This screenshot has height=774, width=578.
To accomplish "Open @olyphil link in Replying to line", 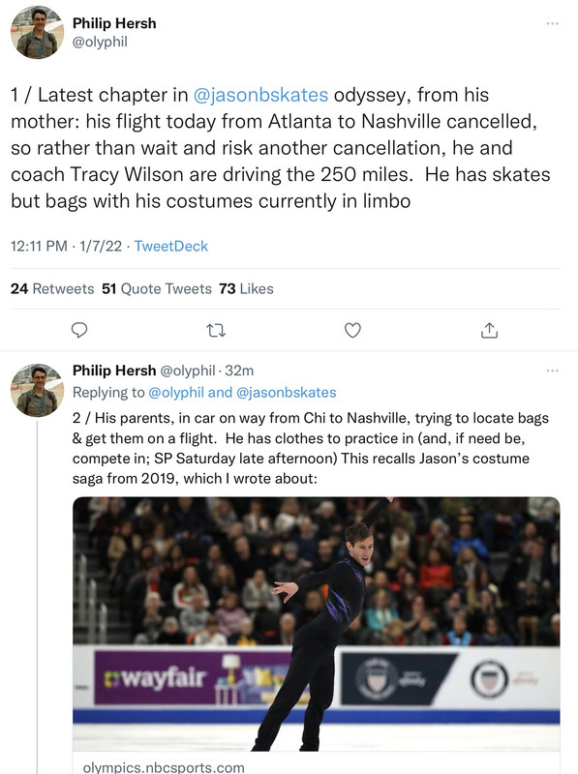I will point(176,393).
